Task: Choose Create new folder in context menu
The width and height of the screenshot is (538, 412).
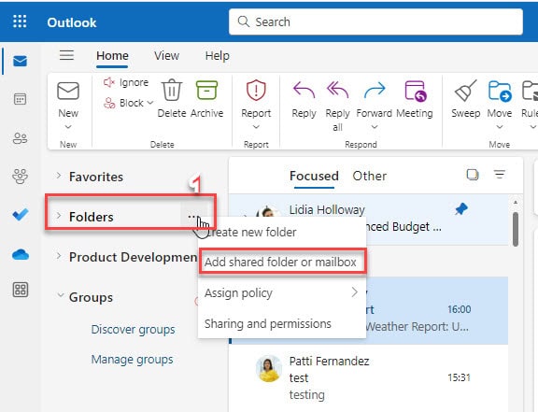Action: click(282, 233)
